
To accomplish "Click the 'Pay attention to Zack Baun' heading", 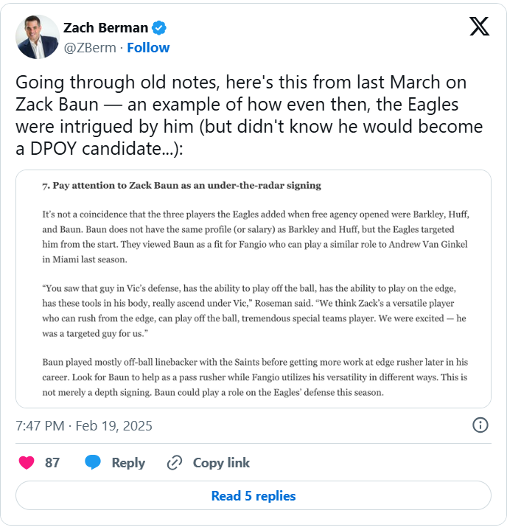I will tap(181, 185).
